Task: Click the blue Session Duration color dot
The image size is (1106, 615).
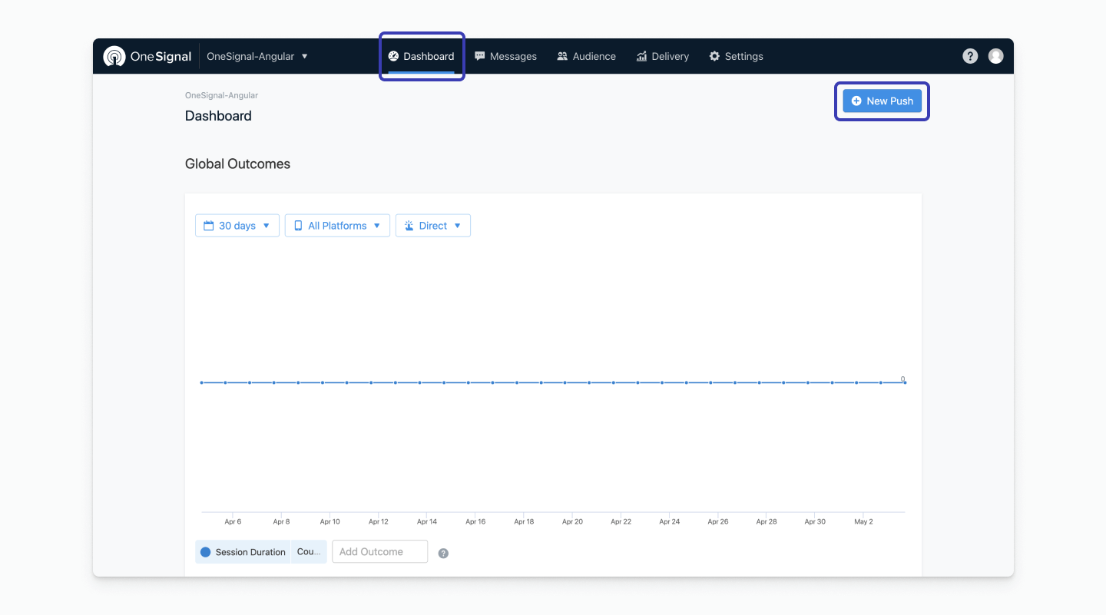Action: point(205,552)
